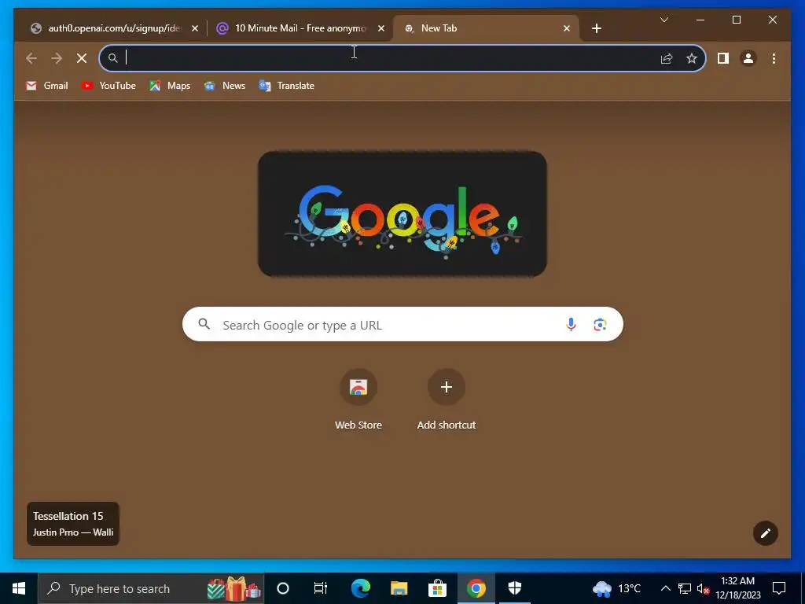
Task: Go back to previous page
Action: 31,58
